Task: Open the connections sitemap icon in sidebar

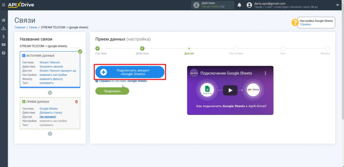Action: pos(4,29)
